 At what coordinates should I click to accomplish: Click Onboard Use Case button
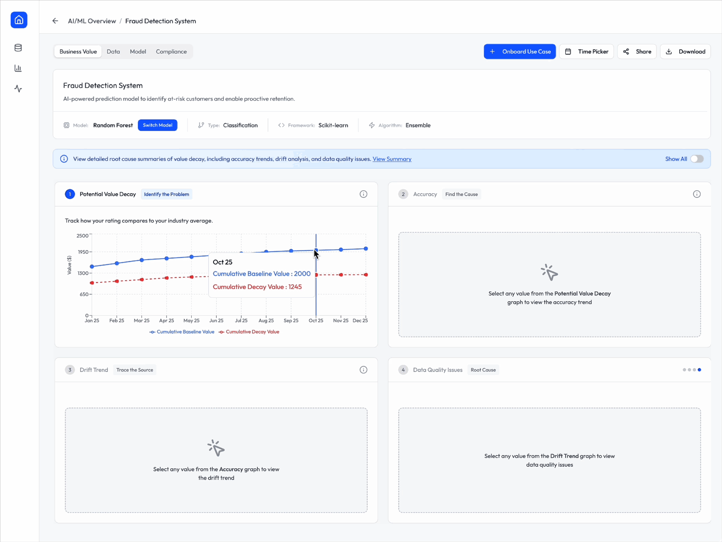(x=520, y=52)
